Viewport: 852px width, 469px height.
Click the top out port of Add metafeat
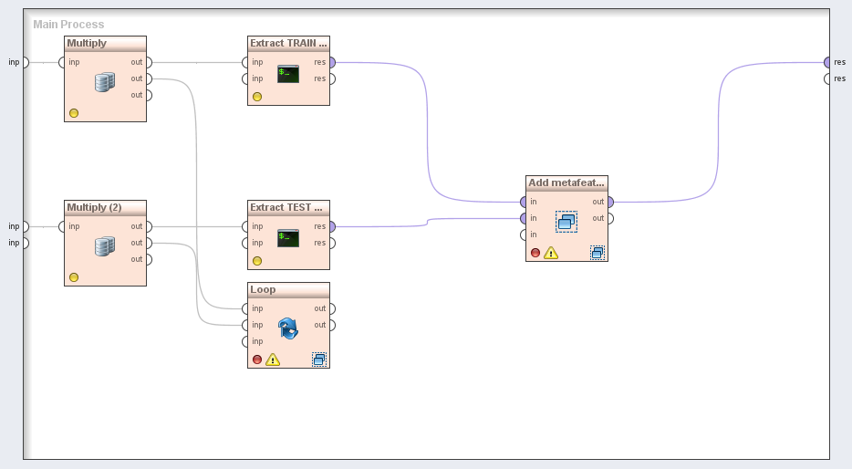(x=609, y=202)
